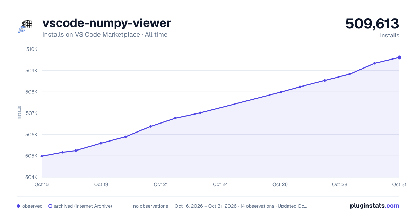Screen dimensions: 416x218
Task: Click the Oct 28 x-axis label
Action: (340, 184)
